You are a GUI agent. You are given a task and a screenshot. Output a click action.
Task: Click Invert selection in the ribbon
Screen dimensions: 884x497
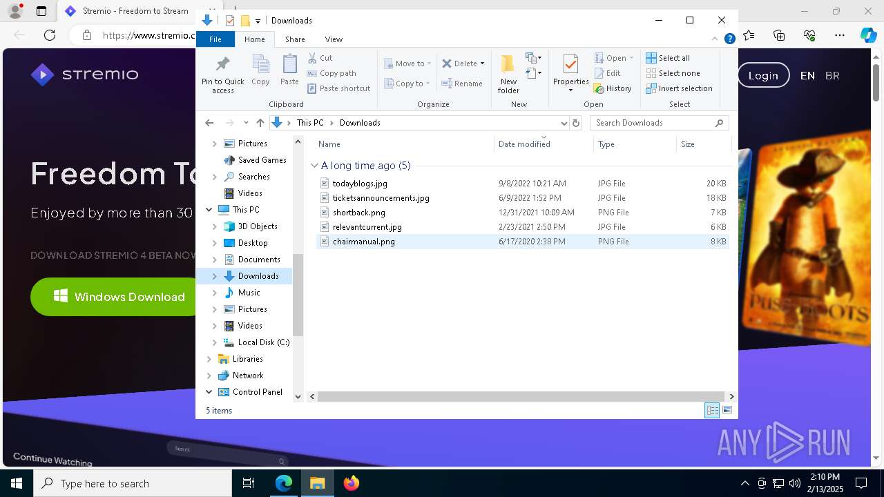pos(679,88)
